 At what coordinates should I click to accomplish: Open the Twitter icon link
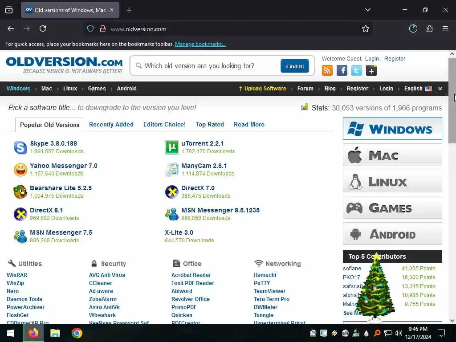(x=357, y=70)
